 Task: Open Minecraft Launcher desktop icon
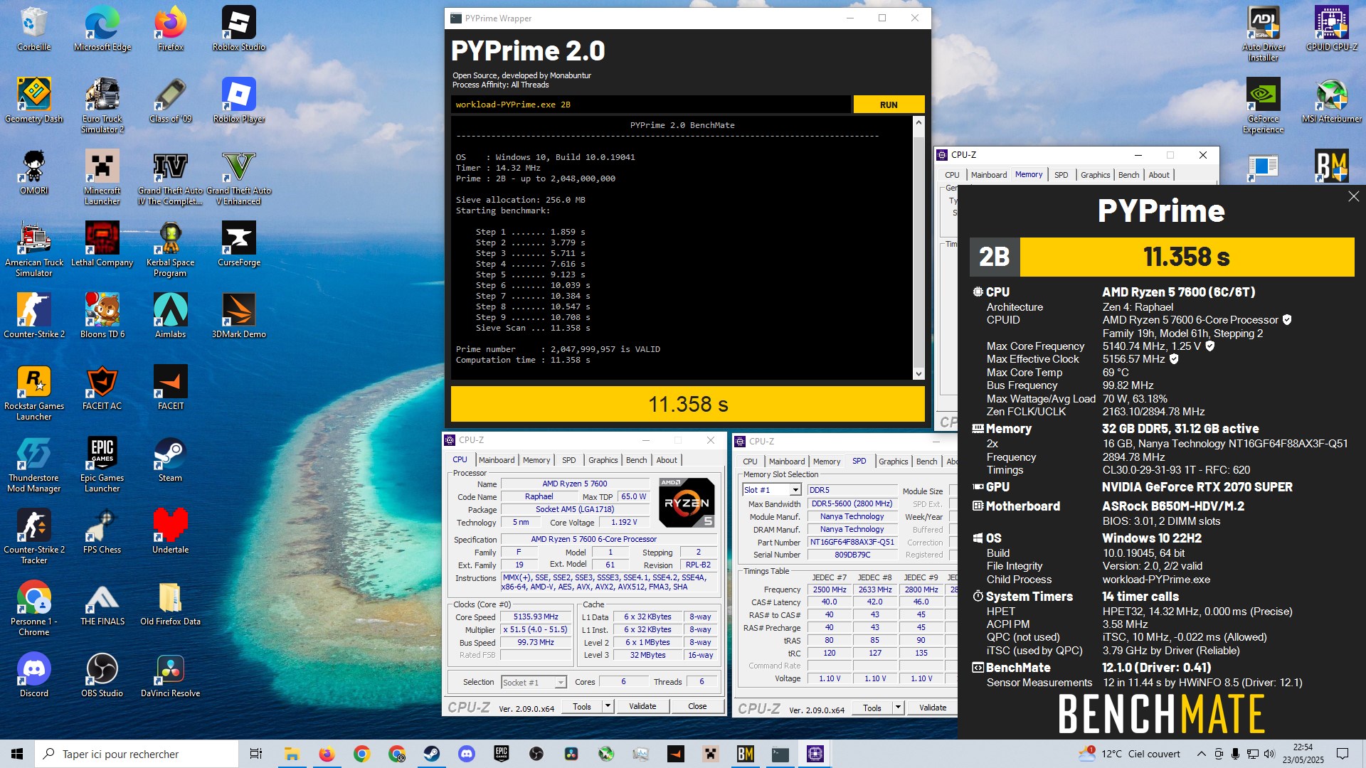tap(102, 178)
